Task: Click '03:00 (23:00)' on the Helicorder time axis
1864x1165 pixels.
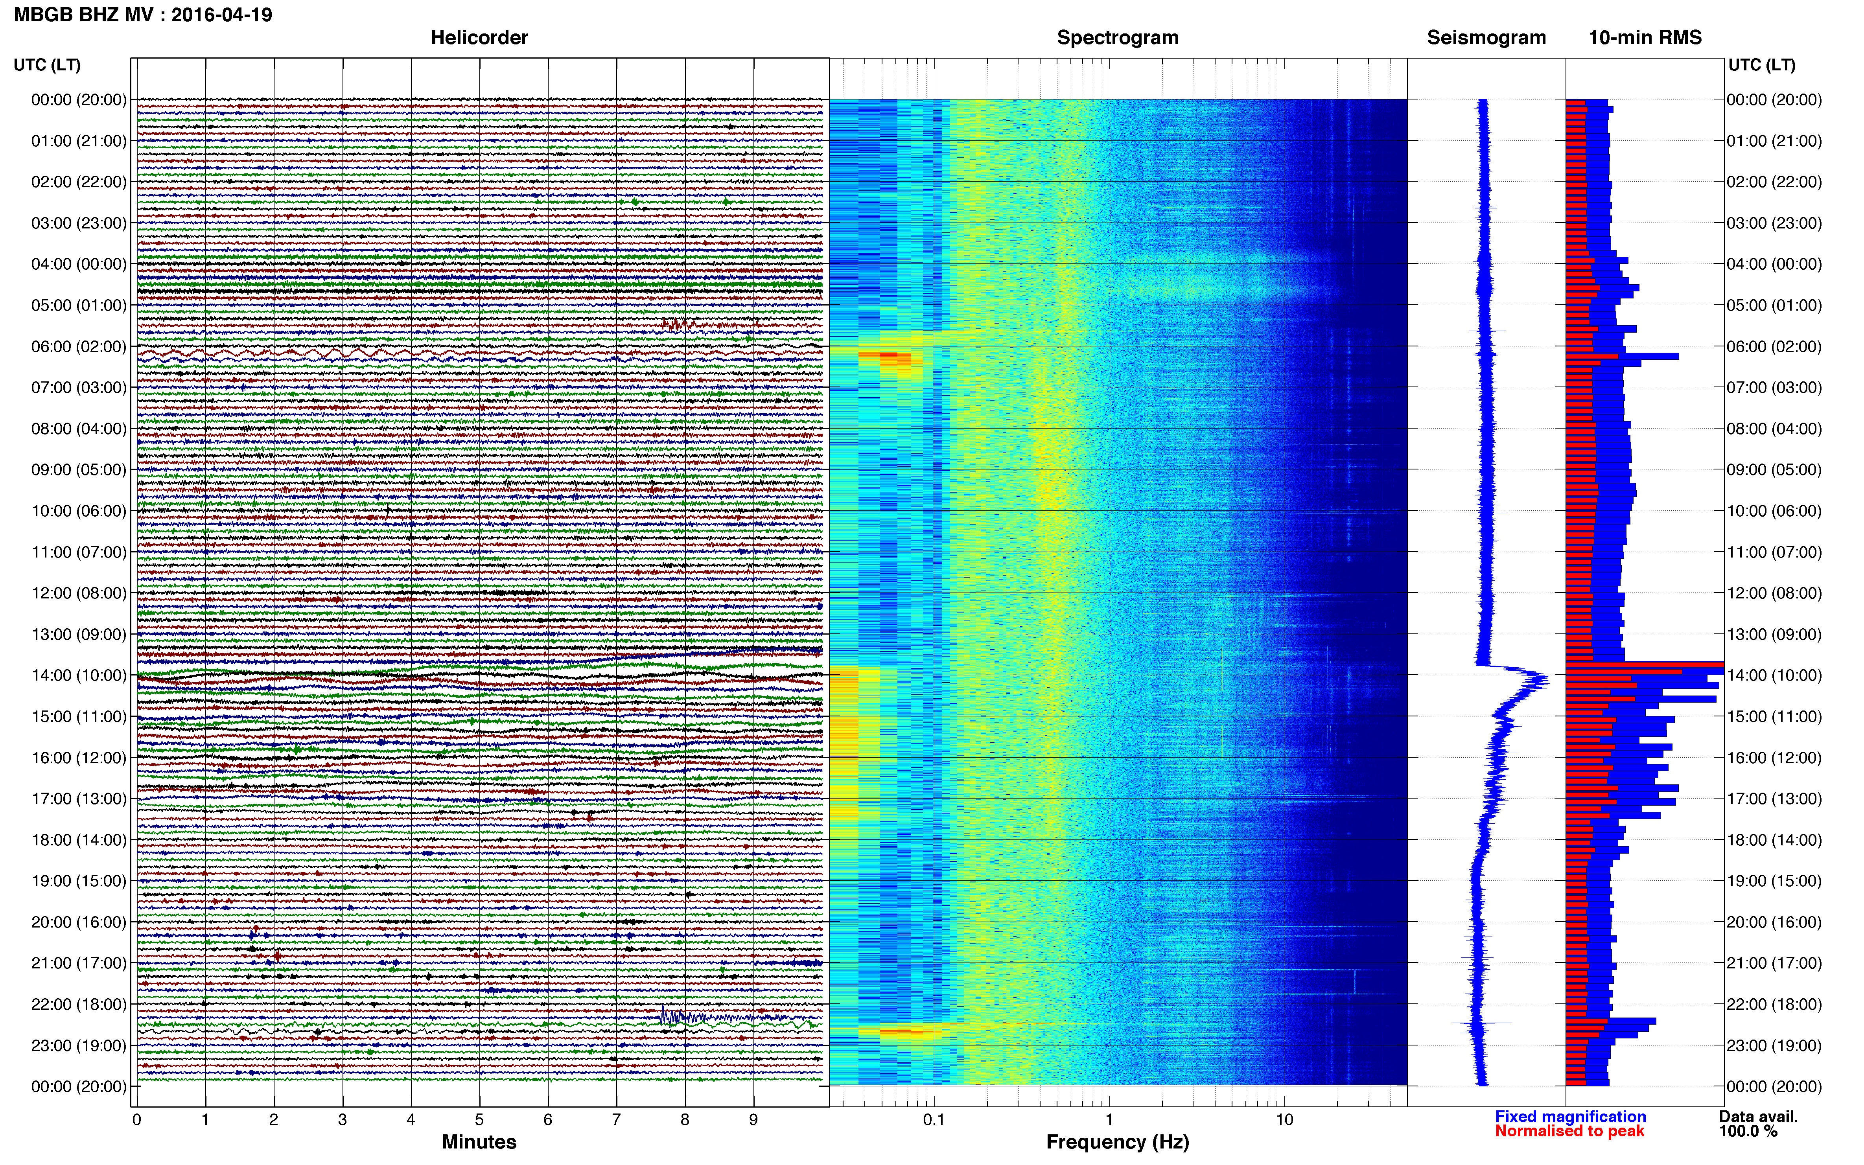Action: click(x=79, y=223)
